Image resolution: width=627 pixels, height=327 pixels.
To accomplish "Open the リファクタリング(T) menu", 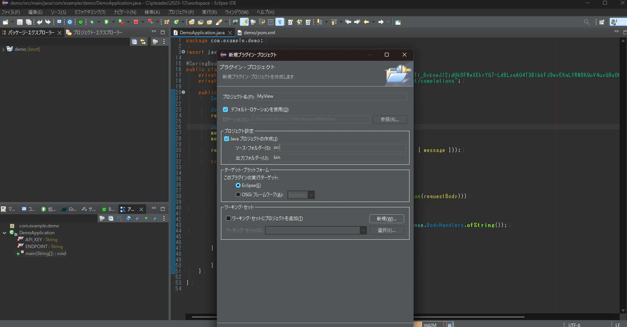I will 90,12.
